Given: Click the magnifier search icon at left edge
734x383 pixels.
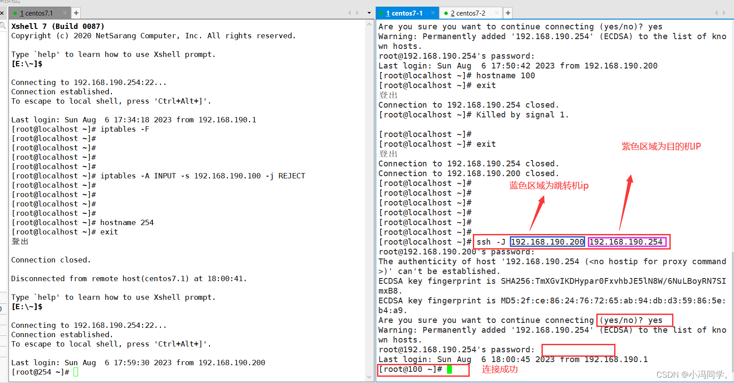Looking at the screenshot, I should (2, 26).
